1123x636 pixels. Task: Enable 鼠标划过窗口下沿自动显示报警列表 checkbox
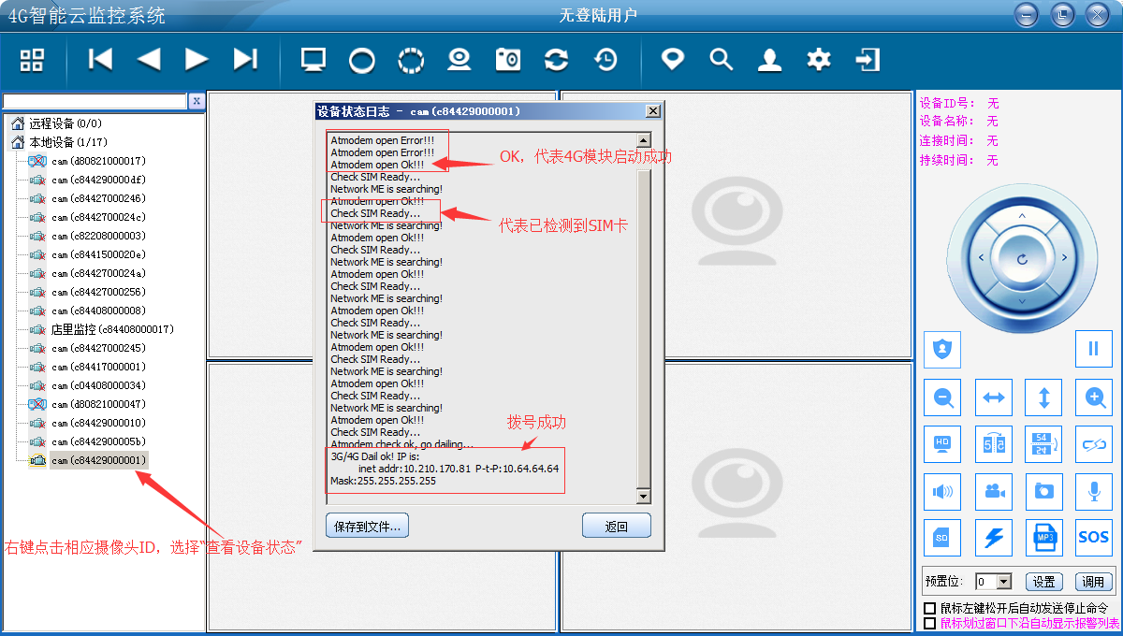tap(930, 623)
